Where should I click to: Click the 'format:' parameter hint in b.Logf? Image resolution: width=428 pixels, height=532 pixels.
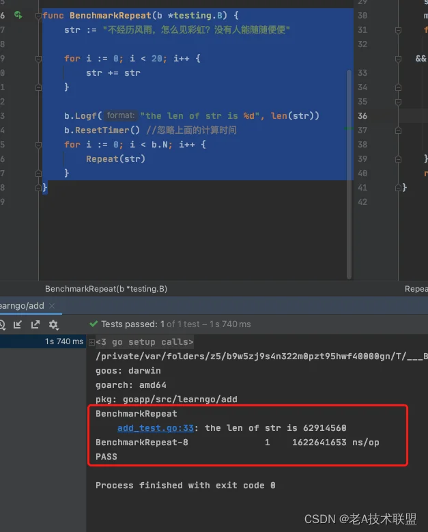(x=121, y=115)
